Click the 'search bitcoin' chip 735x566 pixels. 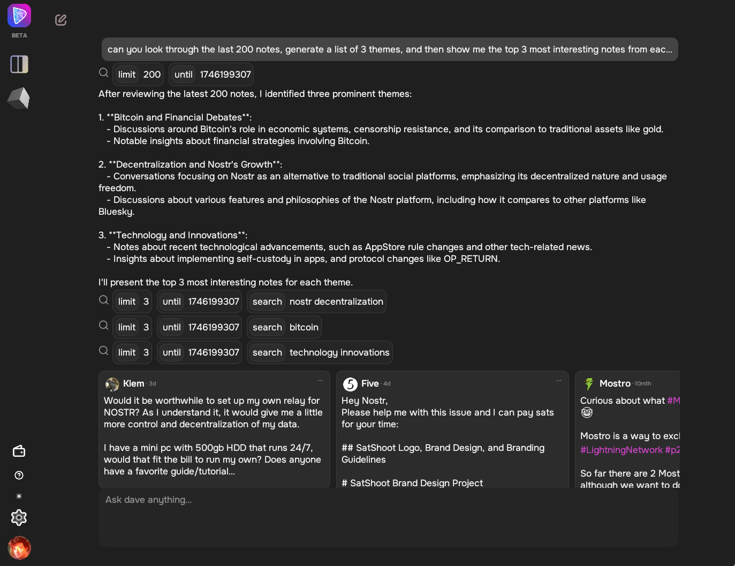click(x=284, y=327)
